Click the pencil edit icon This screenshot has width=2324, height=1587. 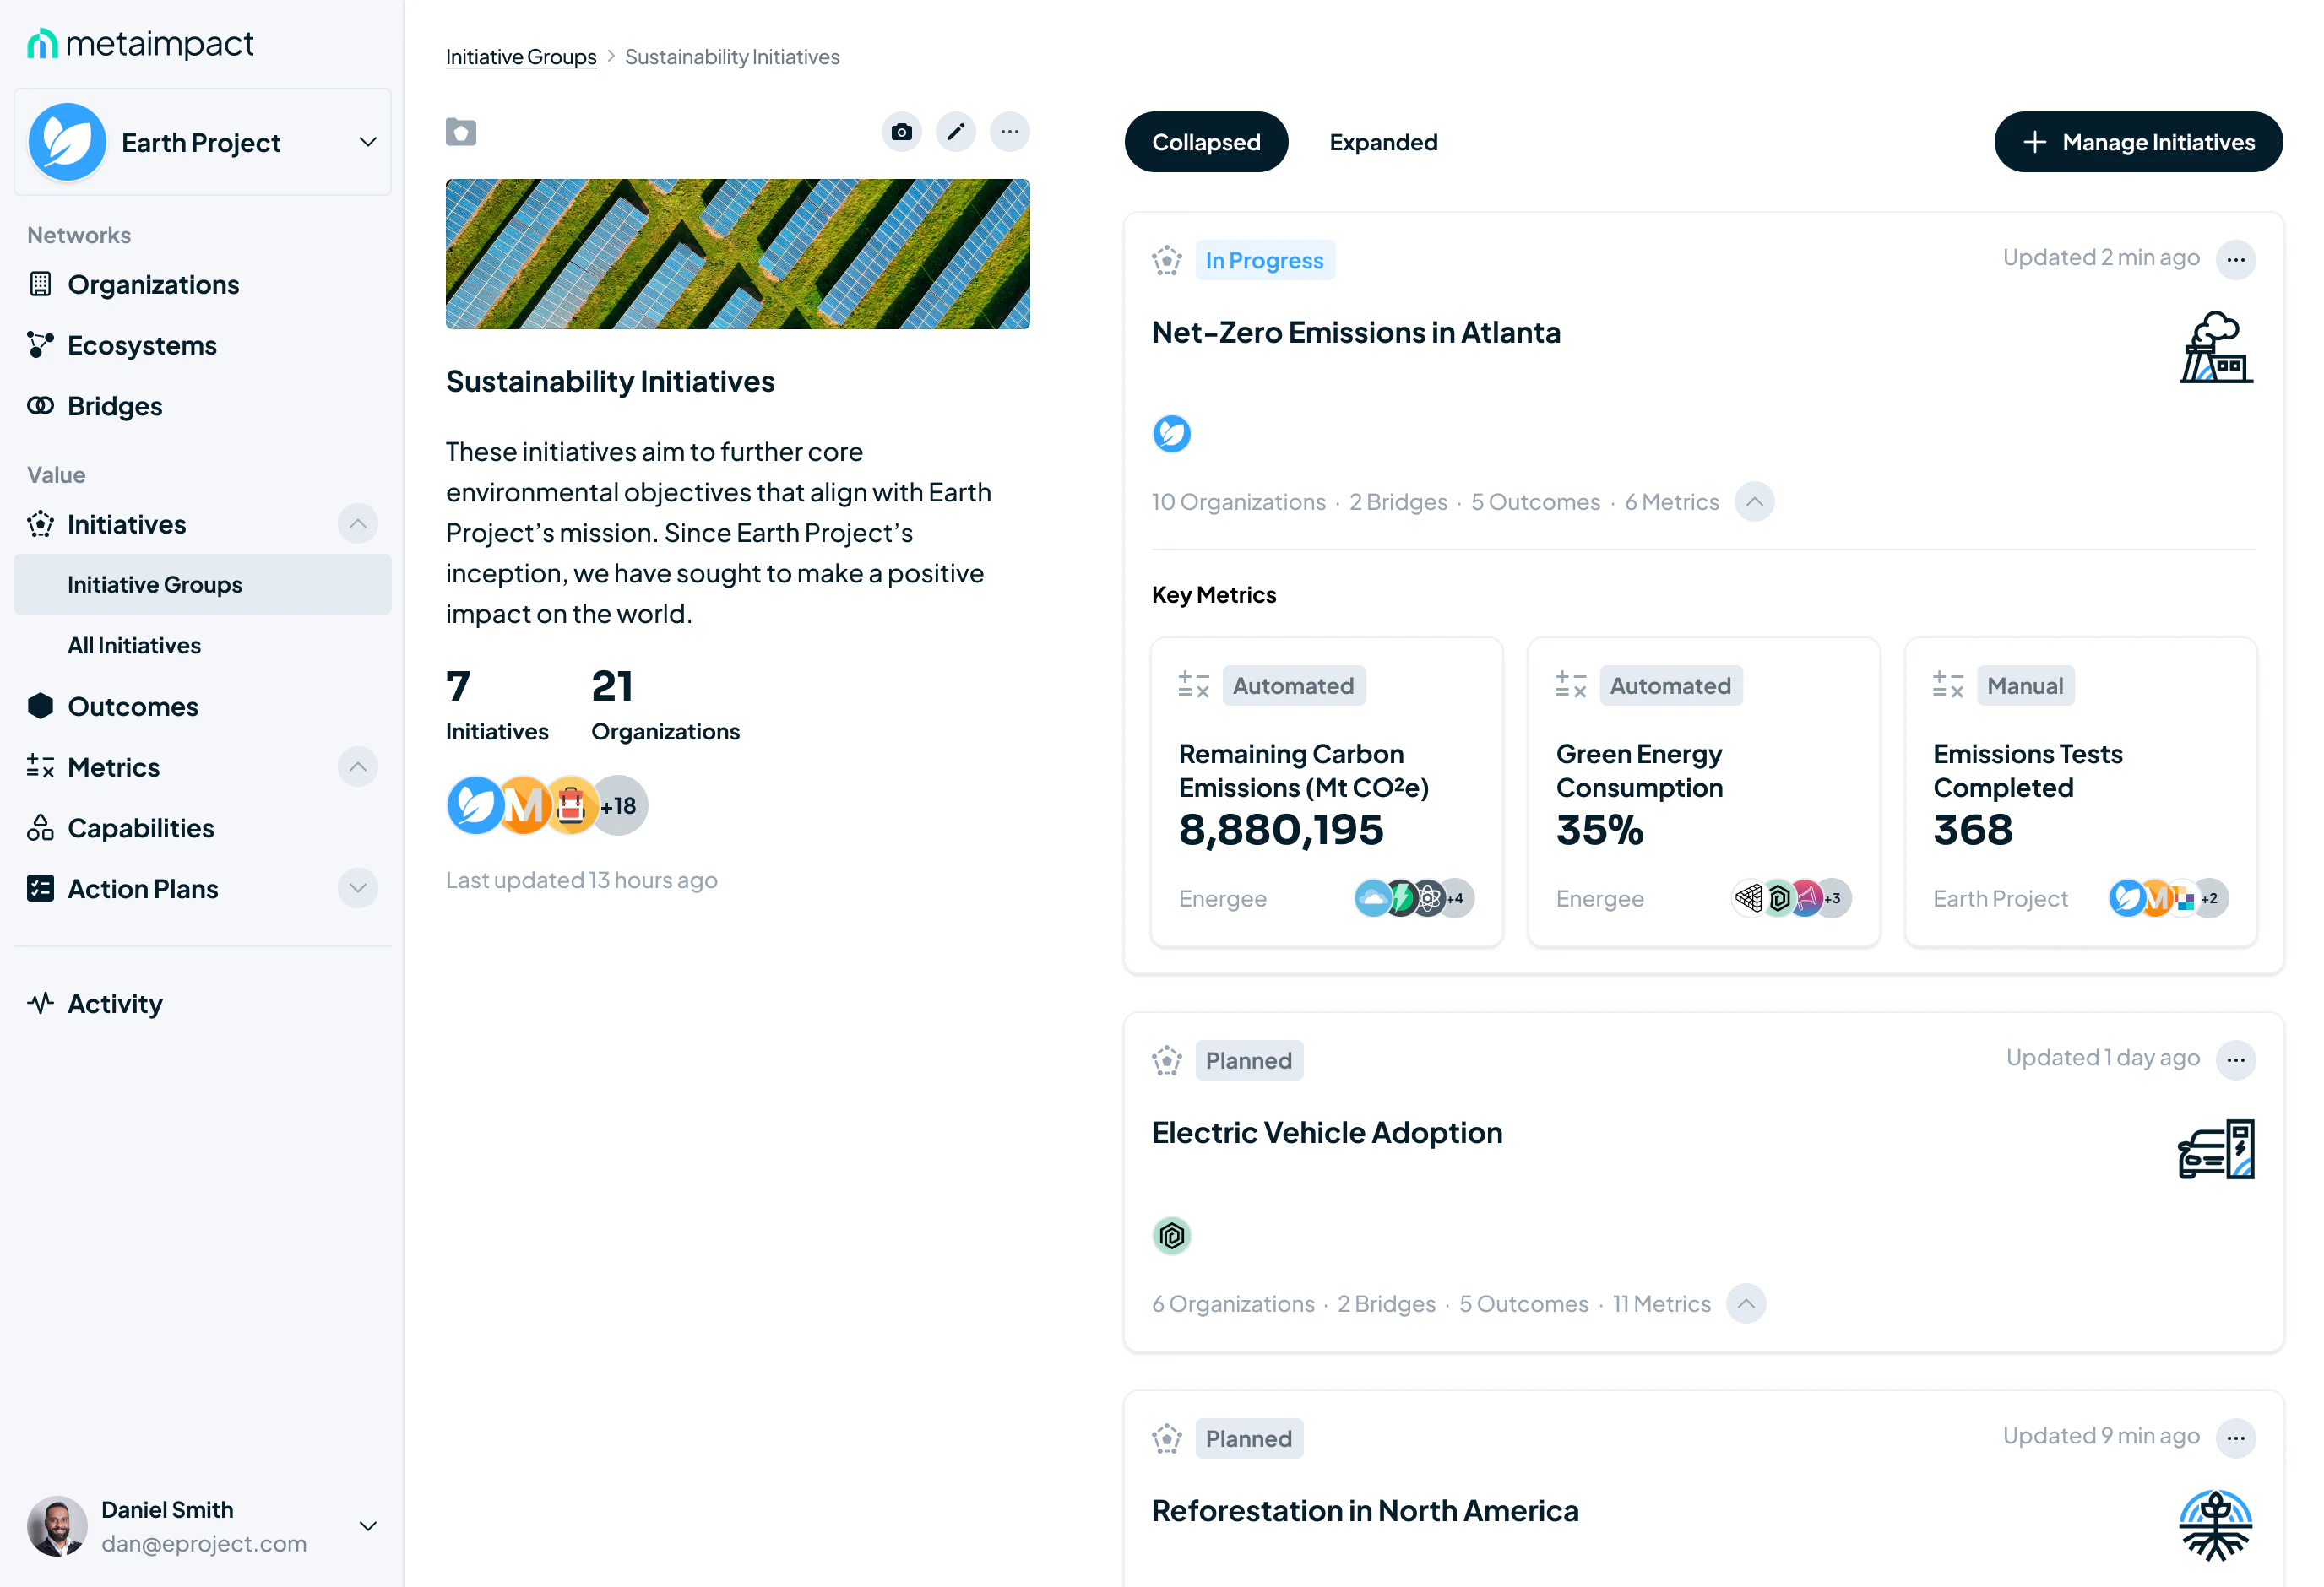pos(955,132)
